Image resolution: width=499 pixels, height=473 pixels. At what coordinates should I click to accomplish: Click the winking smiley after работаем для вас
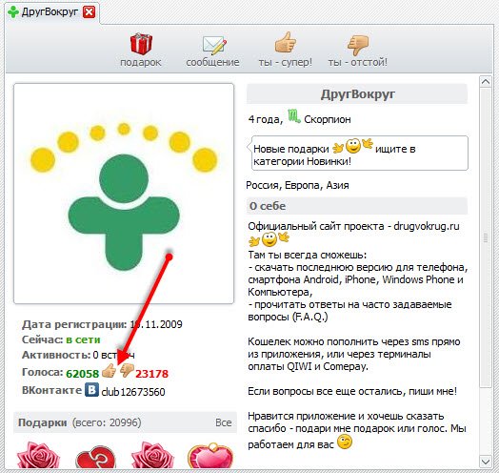click(345, 442)
